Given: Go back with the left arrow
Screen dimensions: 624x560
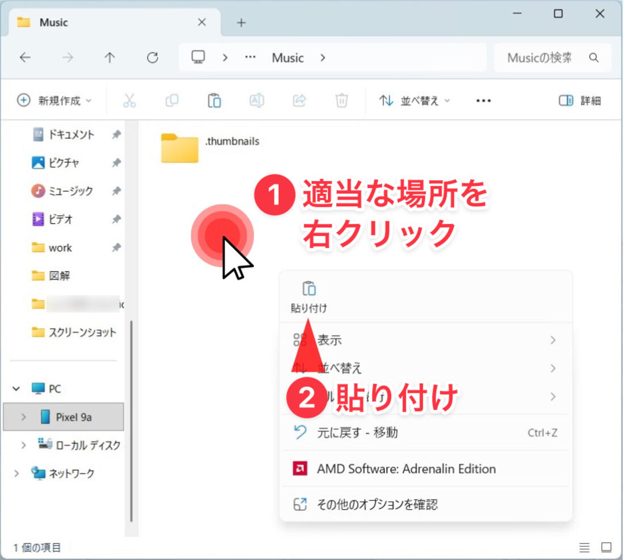Looking at the screenshot, I should click(25, 58).
